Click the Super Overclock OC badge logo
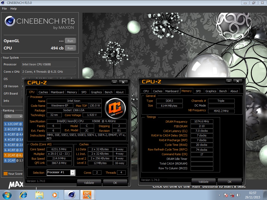 115,108
